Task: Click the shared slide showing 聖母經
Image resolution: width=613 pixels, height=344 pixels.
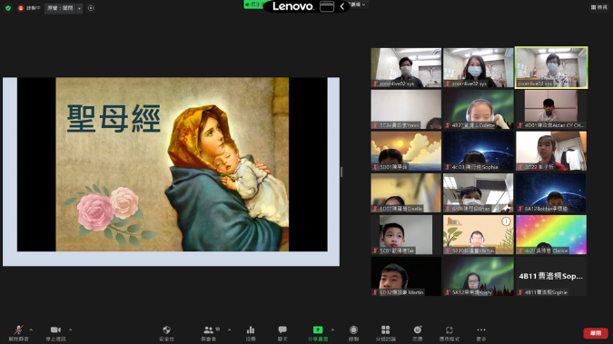Action: click(x=172, y=172)
